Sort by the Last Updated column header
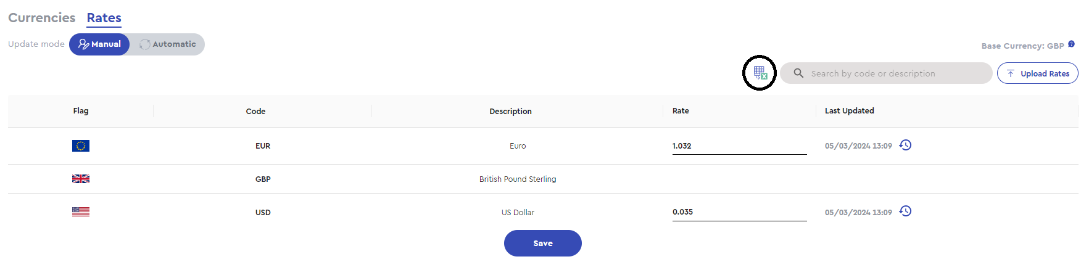 [x=850, y=111]
